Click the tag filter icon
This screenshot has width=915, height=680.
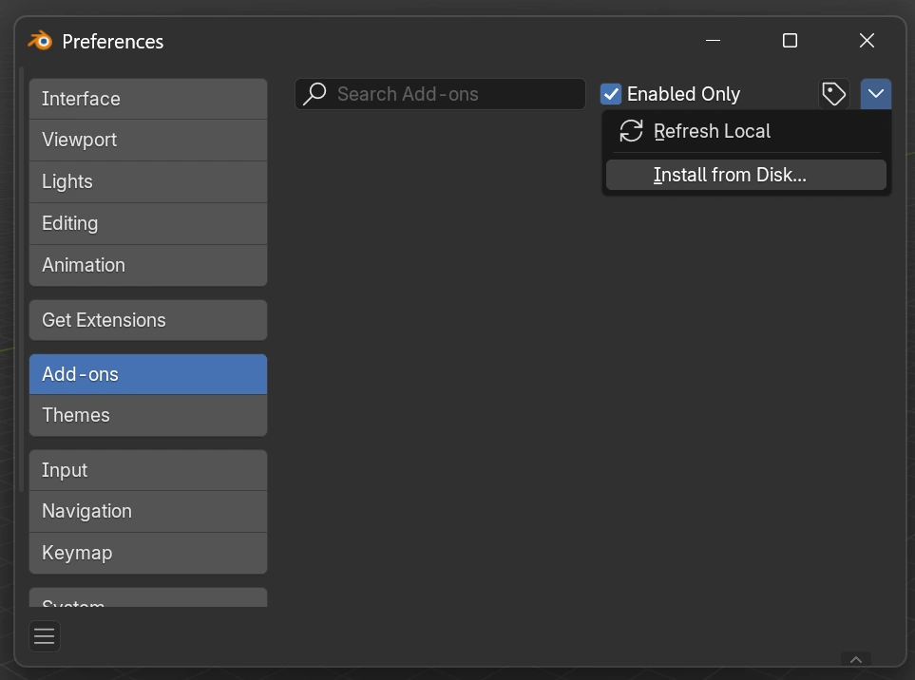834,94
